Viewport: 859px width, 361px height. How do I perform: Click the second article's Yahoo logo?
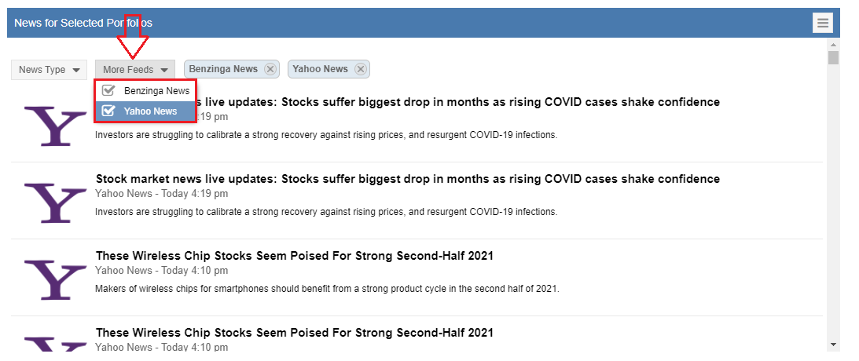(x=55, y=202)
